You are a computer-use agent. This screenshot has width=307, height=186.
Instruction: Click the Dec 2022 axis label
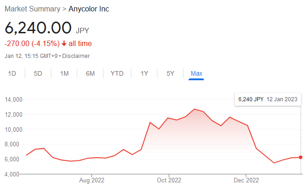coord(246,180)
